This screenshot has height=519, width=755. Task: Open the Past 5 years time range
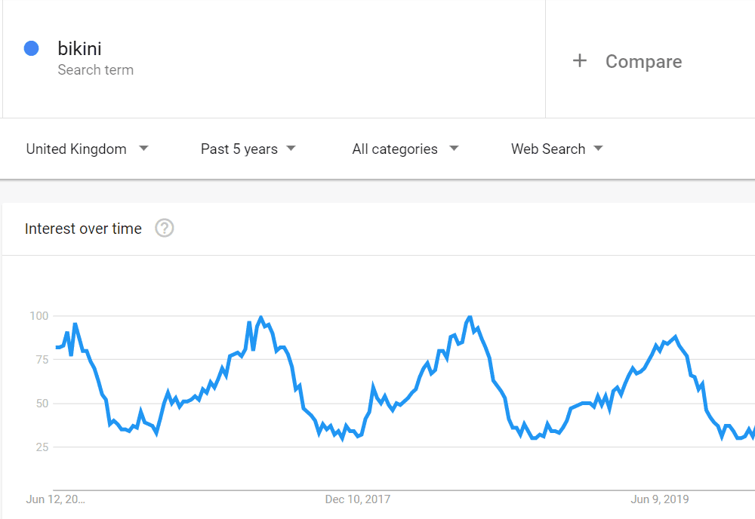click(x=248, y=149)
